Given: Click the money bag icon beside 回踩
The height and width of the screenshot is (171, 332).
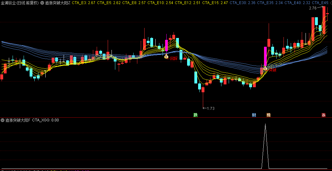Looking at the screenshot, I should (x=166, y=56).
